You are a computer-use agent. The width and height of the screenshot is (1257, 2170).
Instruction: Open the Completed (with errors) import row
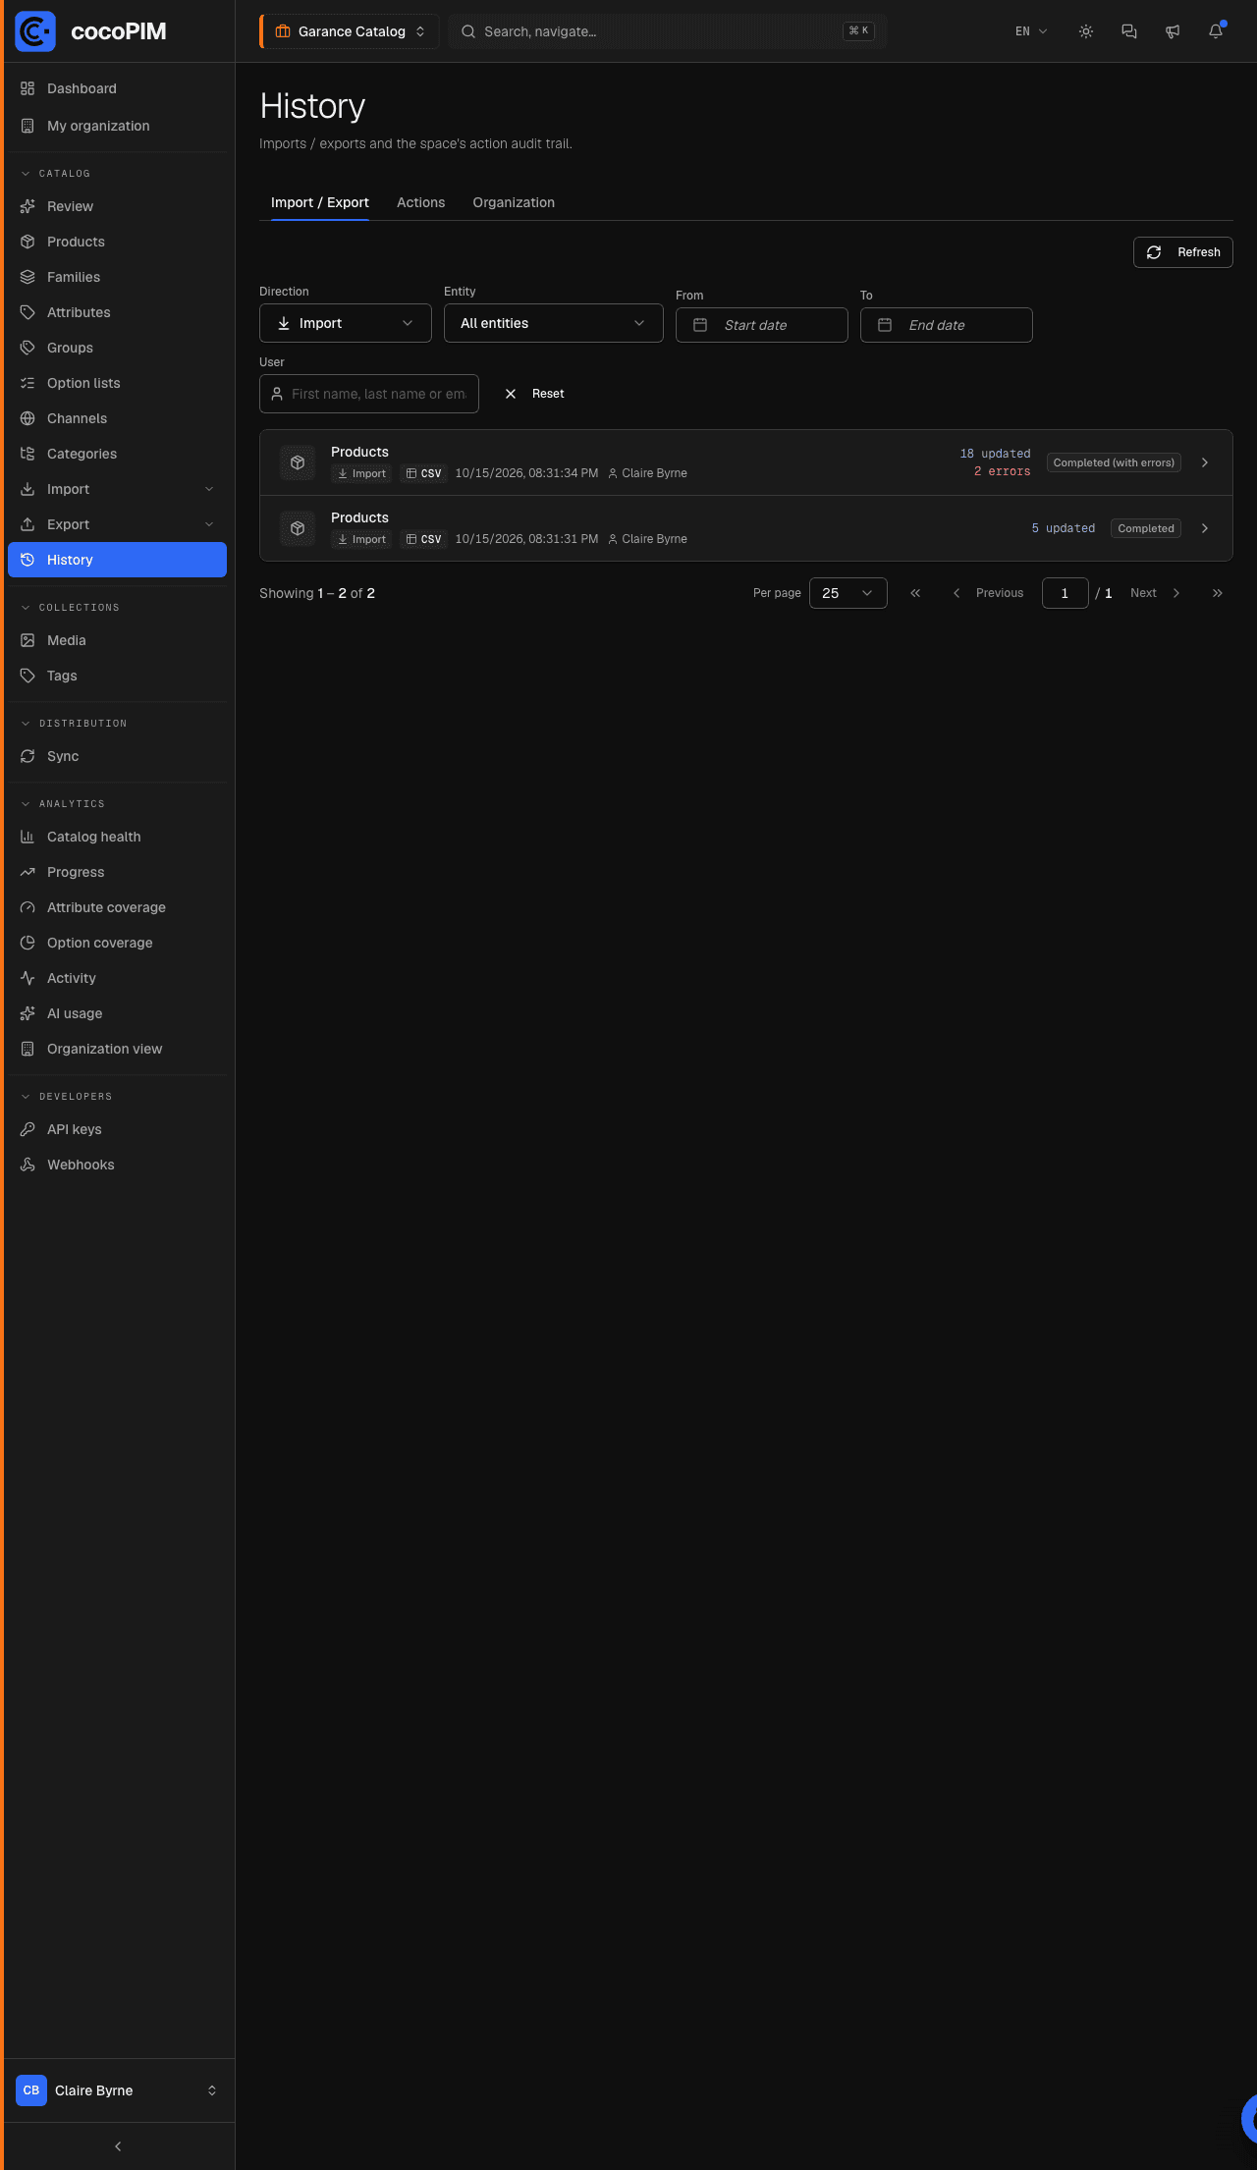pyautogui.click(x=746, y=462)
